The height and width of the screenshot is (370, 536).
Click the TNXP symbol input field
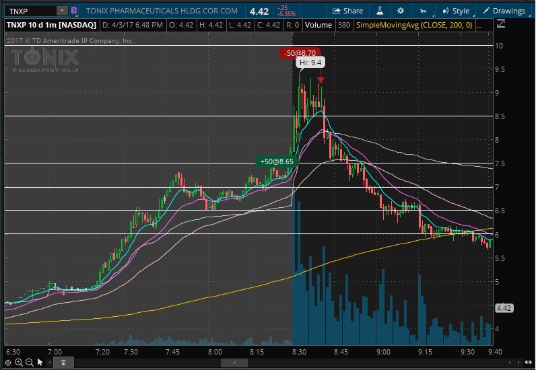tap(31, 11)
